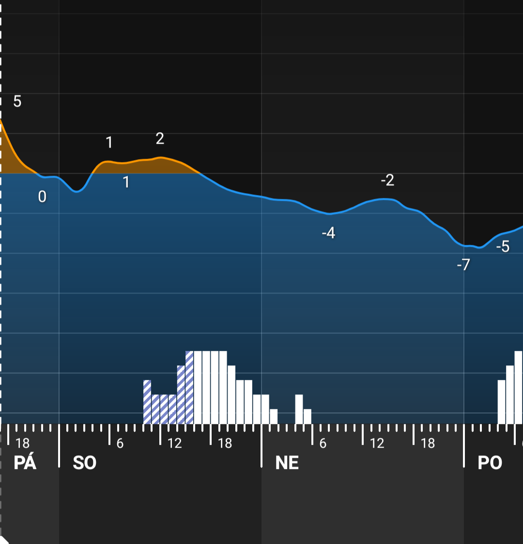Switch to the NE day label
The image size is (523, 544).
click(x=287, y=463)
